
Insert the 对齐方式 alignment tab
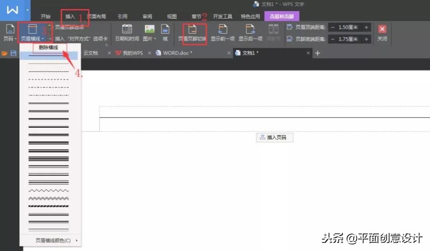pyautogui.click(x=81, y=38)
